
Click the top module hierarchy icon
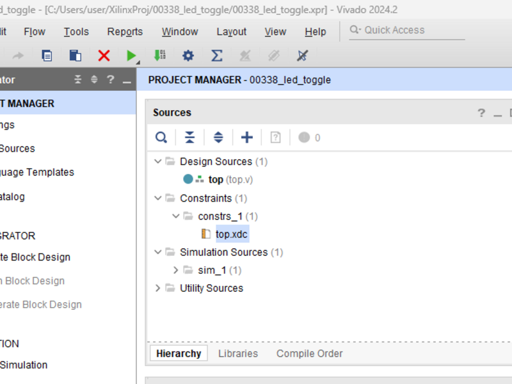pyautogui.click(x=200, y=179)
